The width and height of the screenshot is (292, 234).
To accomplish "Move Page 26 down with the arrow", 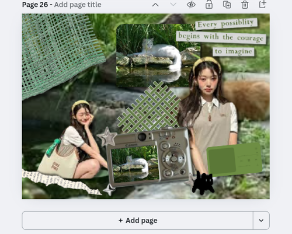I will click(173, 5).
